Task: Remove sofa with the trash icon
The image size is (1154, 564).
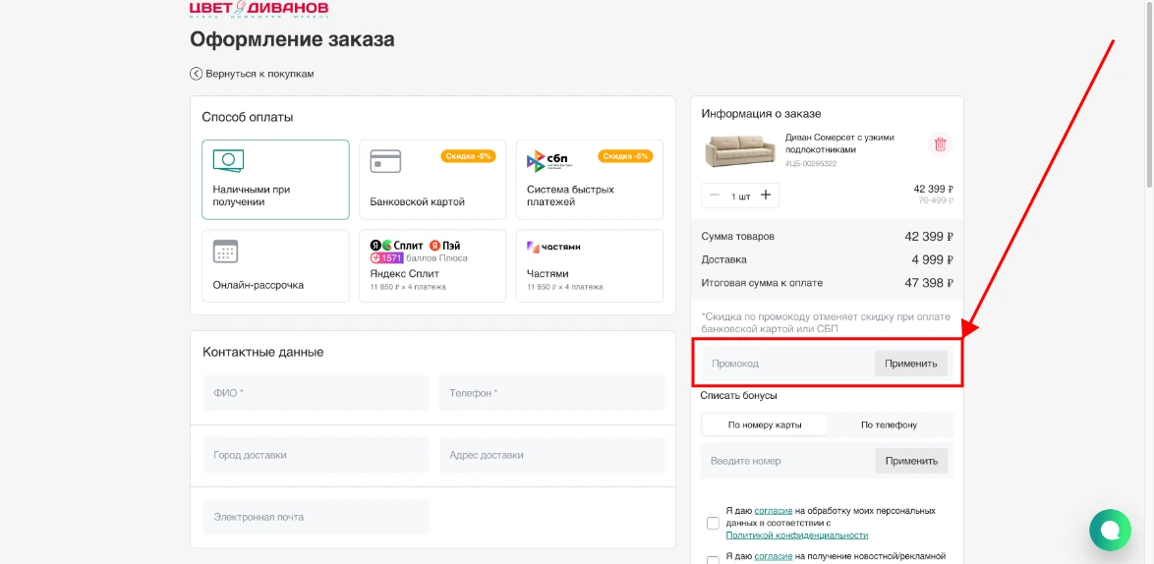Action: (940, 144)
